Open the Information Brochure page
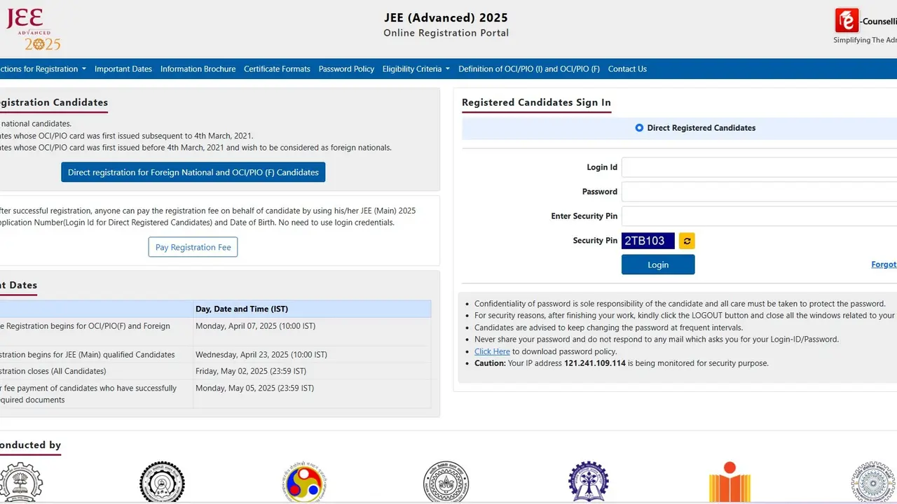Image resolution: width=897 pixels, height=504 pixels. 198,69
